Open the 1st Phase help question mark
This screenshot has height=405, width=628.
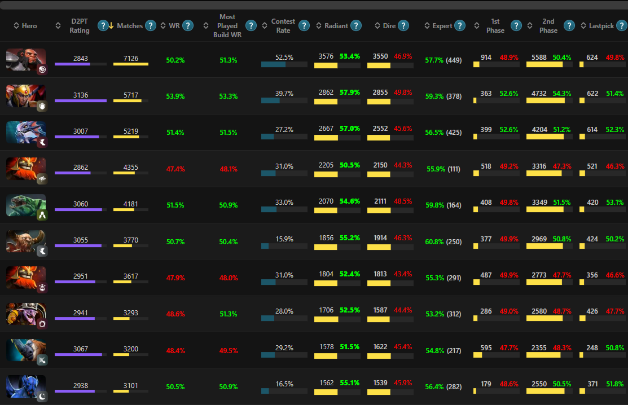516,25
